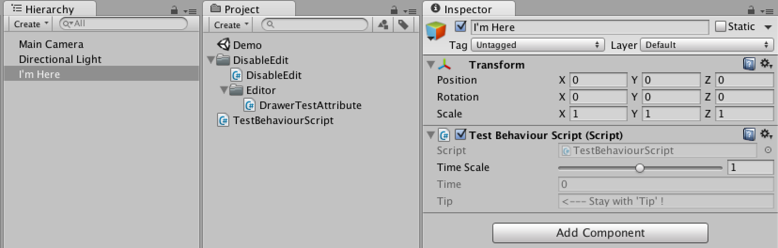Click the script object picker circle
This screenshot has height=248, width=778.
pos(768,150)
